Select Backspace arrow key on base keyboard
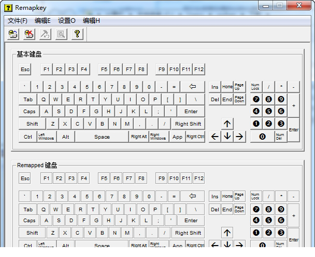The image size is (315, 257). pos(192,87)
